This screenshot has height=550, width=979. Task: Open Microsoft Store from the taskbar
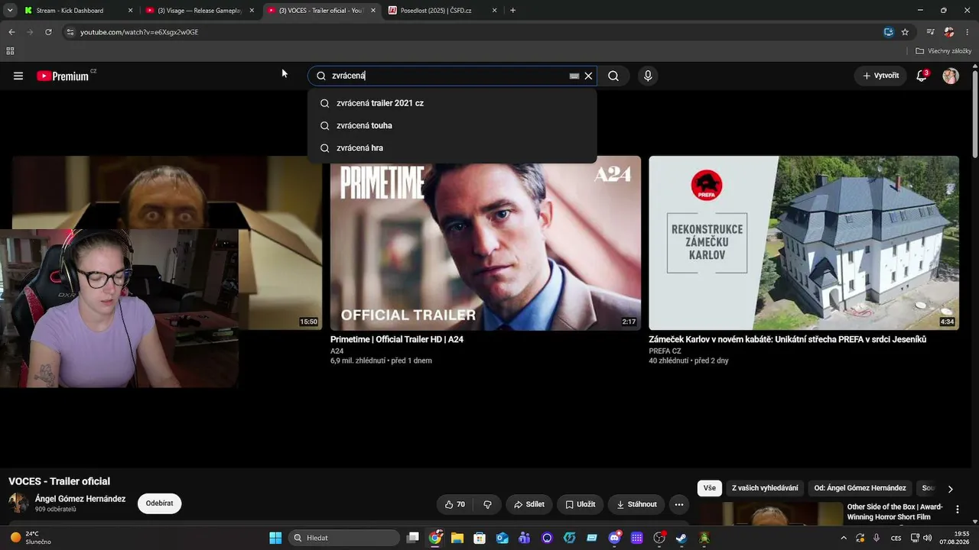point(480,538)
